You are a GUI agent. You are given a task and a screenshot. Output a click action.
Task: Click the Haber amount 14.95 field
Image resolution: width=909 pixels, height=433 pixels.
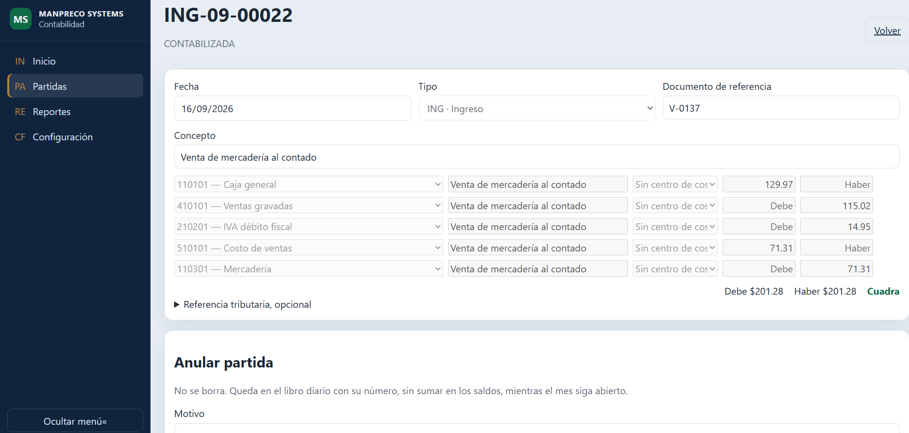click(x=837, y=227)
